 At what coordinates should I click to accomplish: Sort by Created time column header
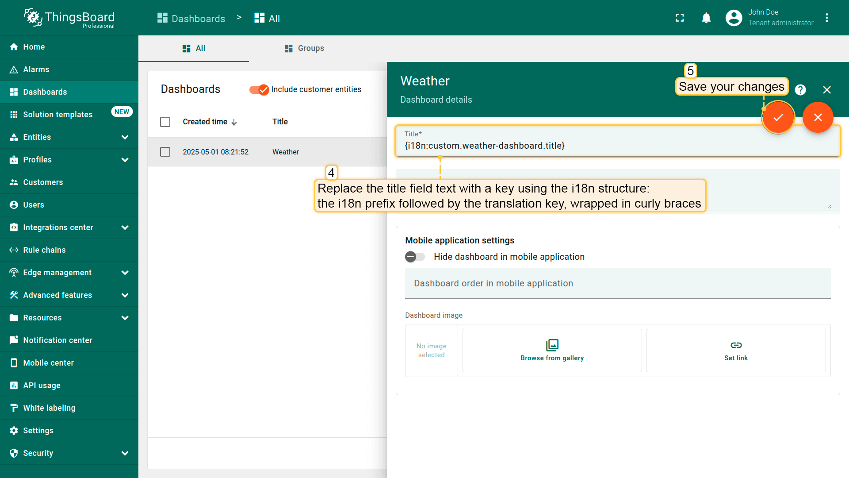point(205,122)
